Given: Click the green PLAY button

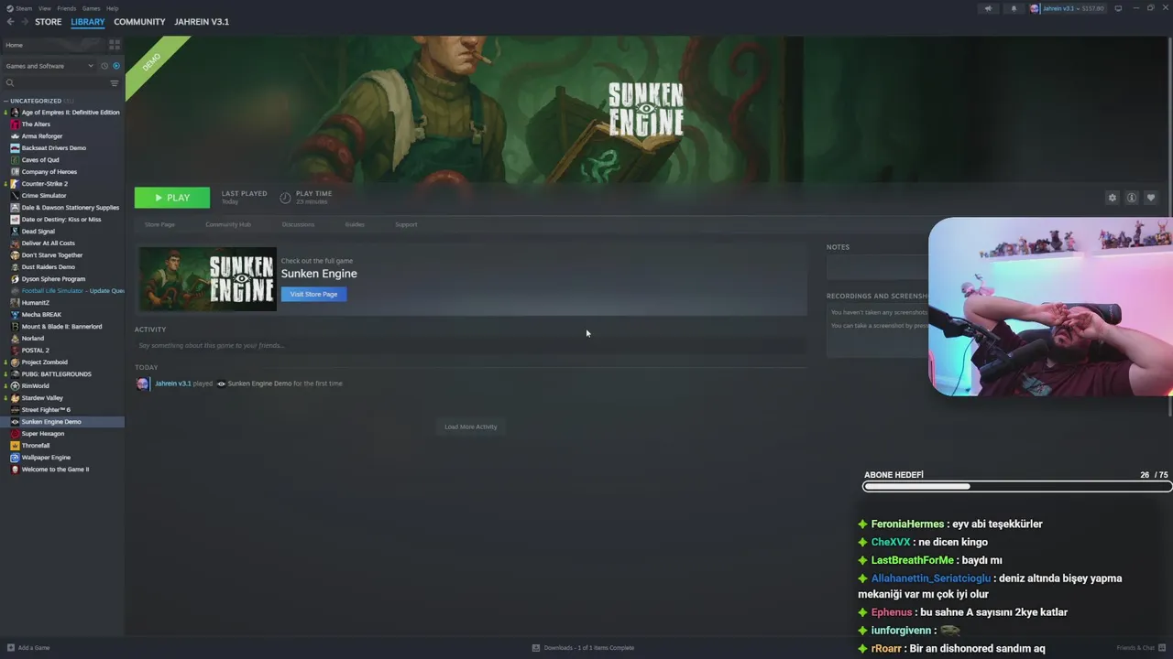Looking at the screenshot, I should [172, 198].
